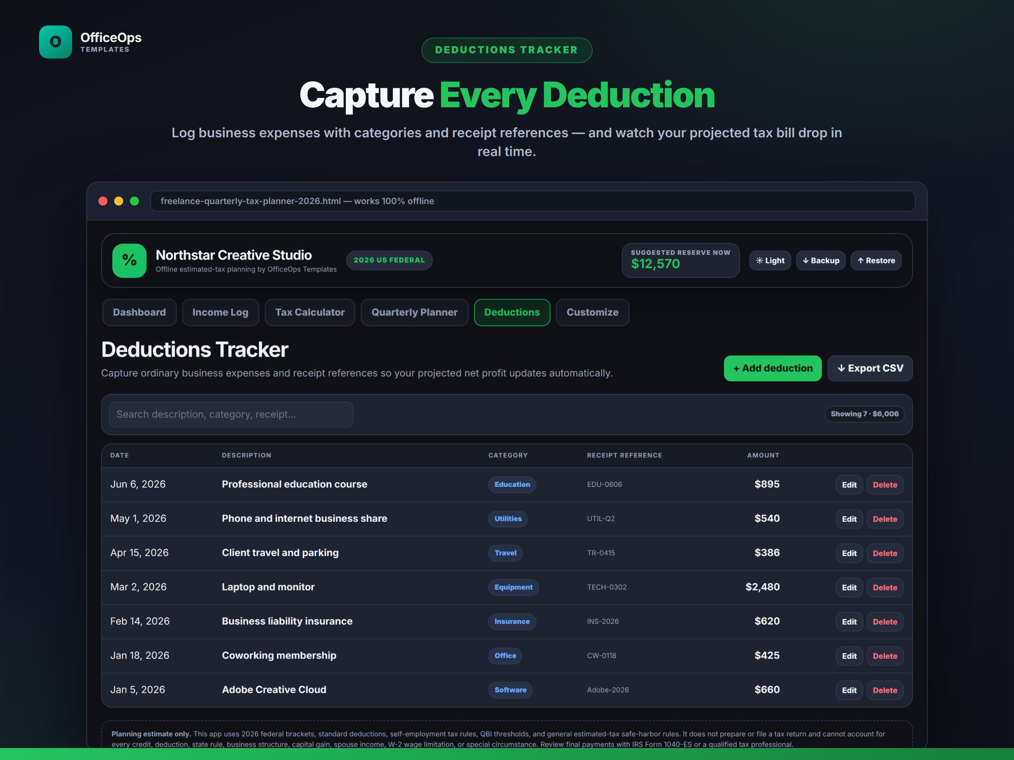Edit the Business liability insurance row

849,622
